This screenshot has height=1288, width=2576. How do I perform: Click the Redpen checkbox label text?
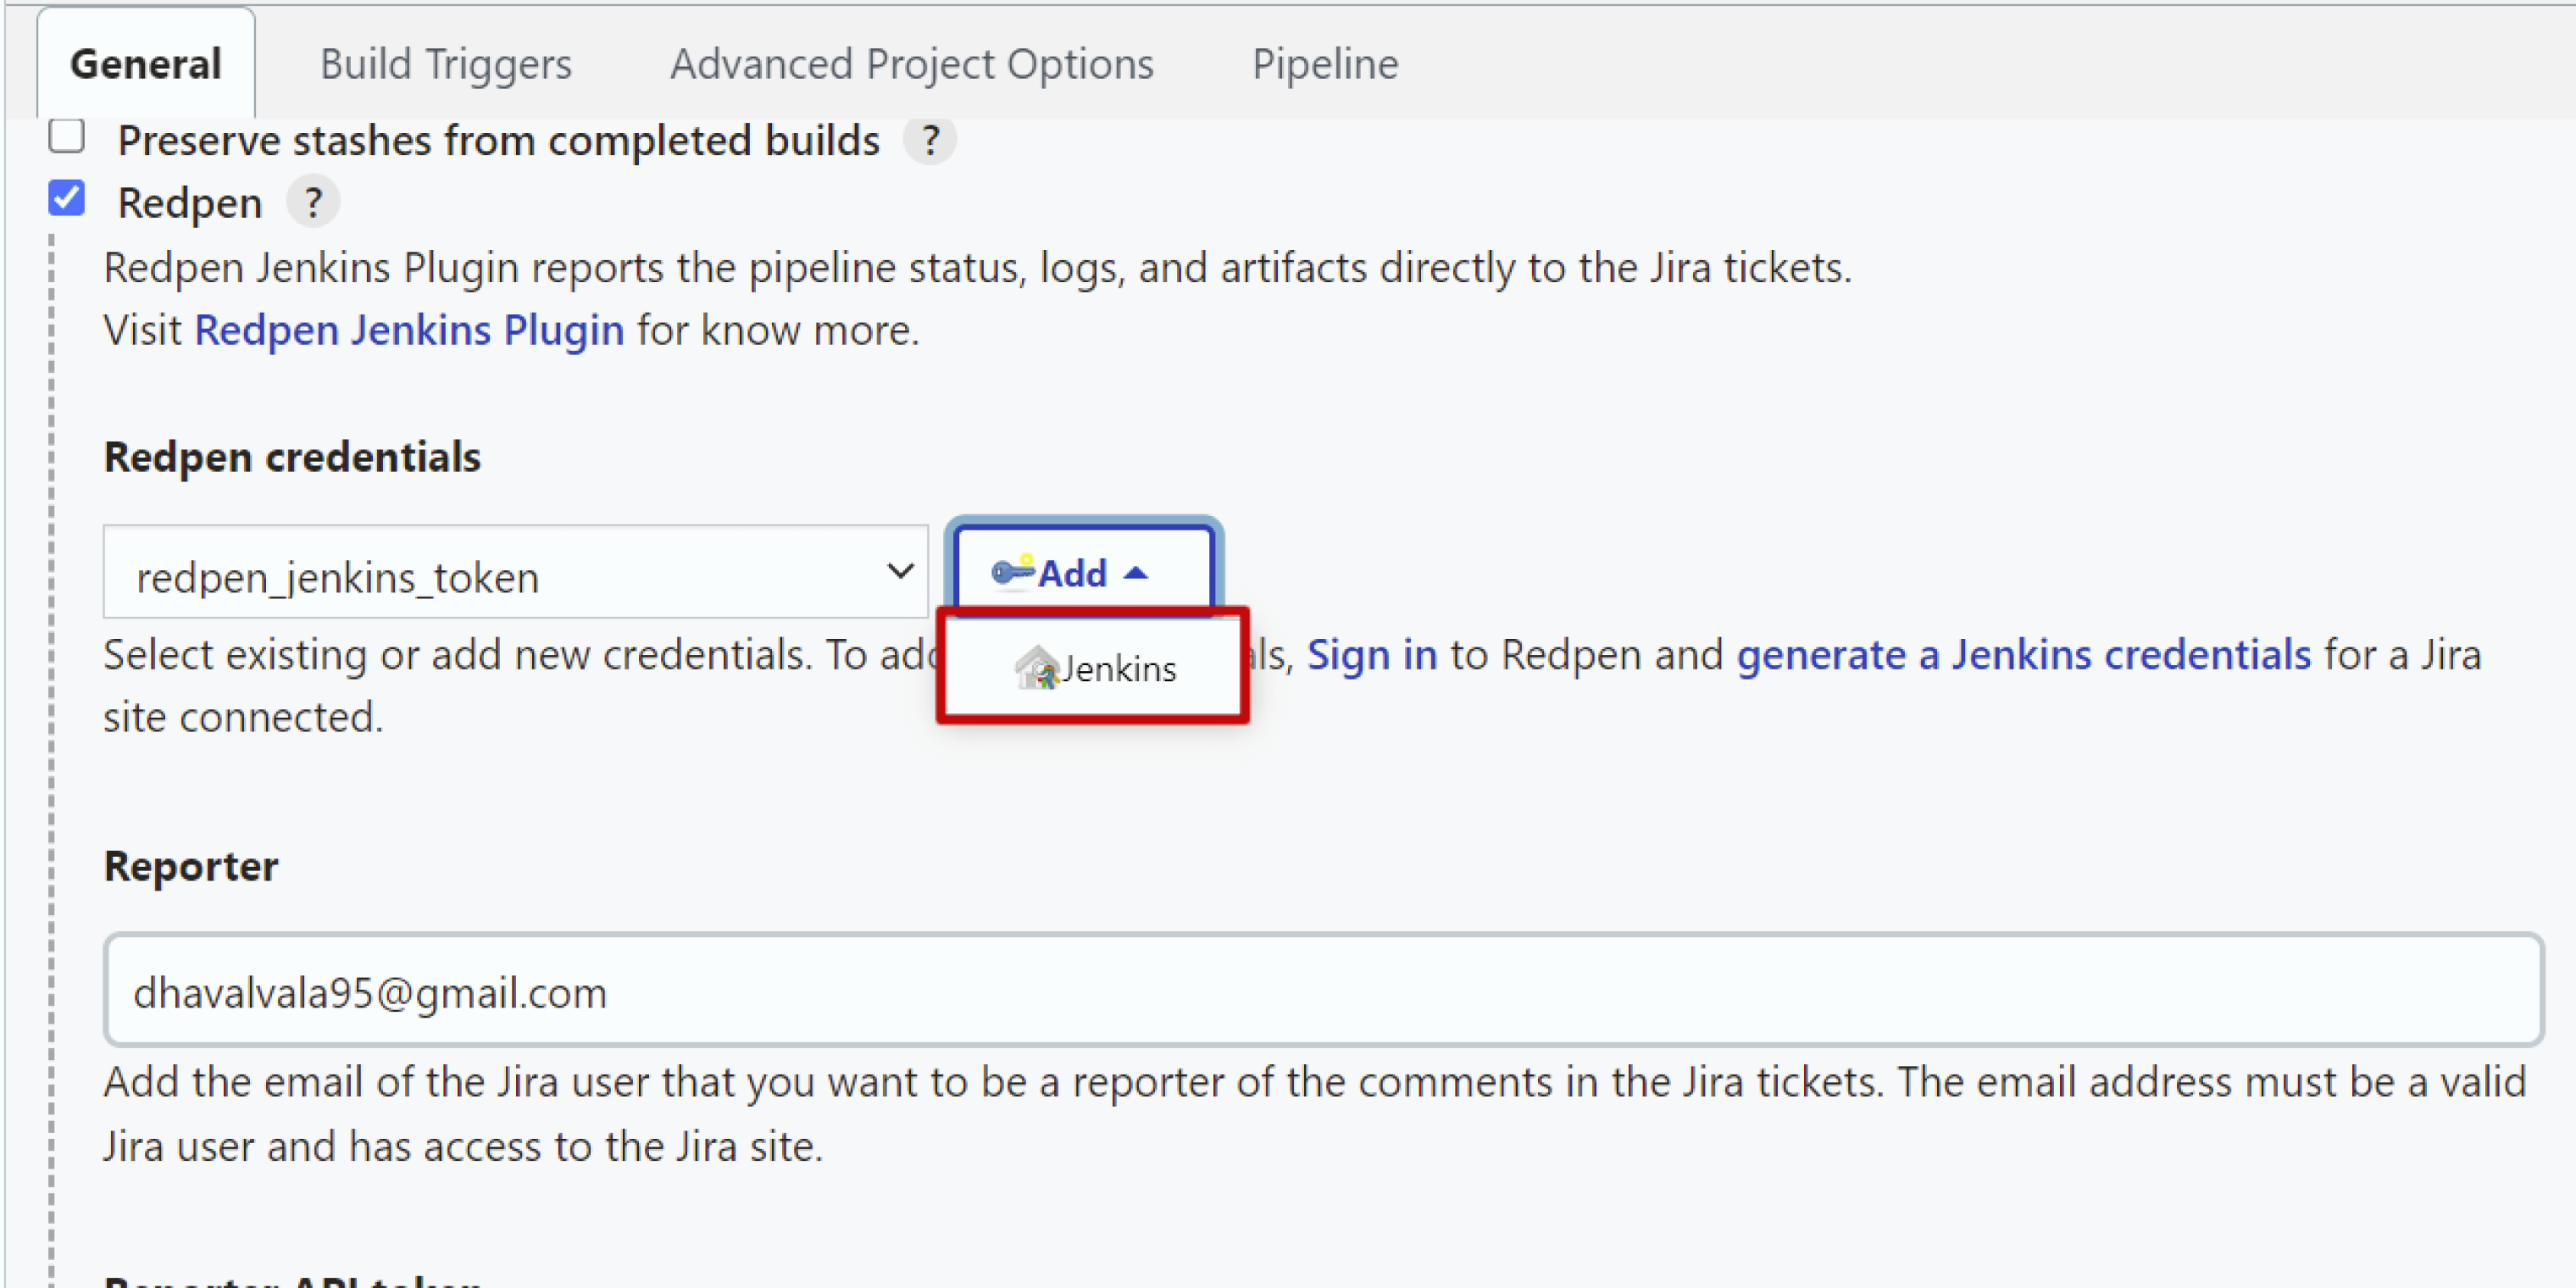click(190, 203)
